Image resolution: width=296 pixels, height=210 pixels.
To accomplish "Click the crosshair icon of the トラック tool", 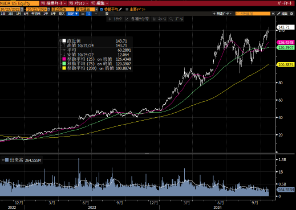I will [110, 19].
